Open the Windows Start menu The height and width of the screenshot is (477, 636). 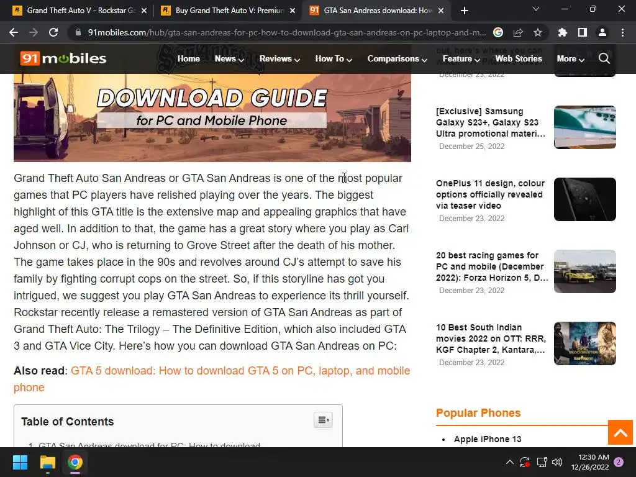point(20,462)
